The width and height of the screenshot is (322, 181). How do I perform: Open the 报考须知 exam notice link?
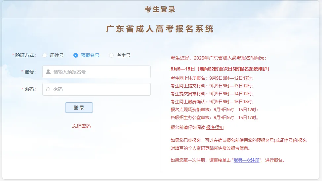coord(215,127)
